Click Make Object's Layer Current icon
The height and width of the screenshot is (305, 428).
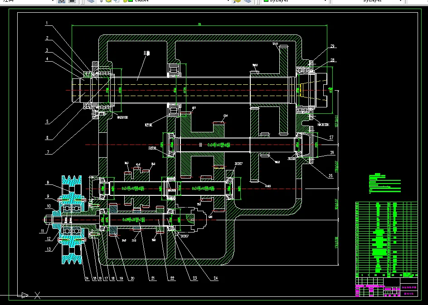(237, 1)
